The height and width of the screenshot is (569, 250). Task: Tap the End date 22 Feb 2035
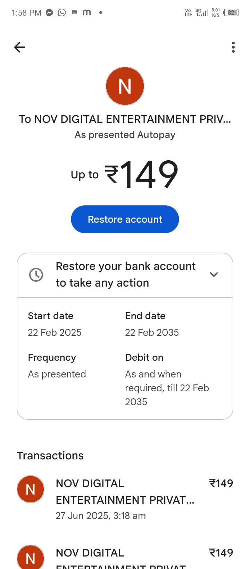tap(152, 332)
